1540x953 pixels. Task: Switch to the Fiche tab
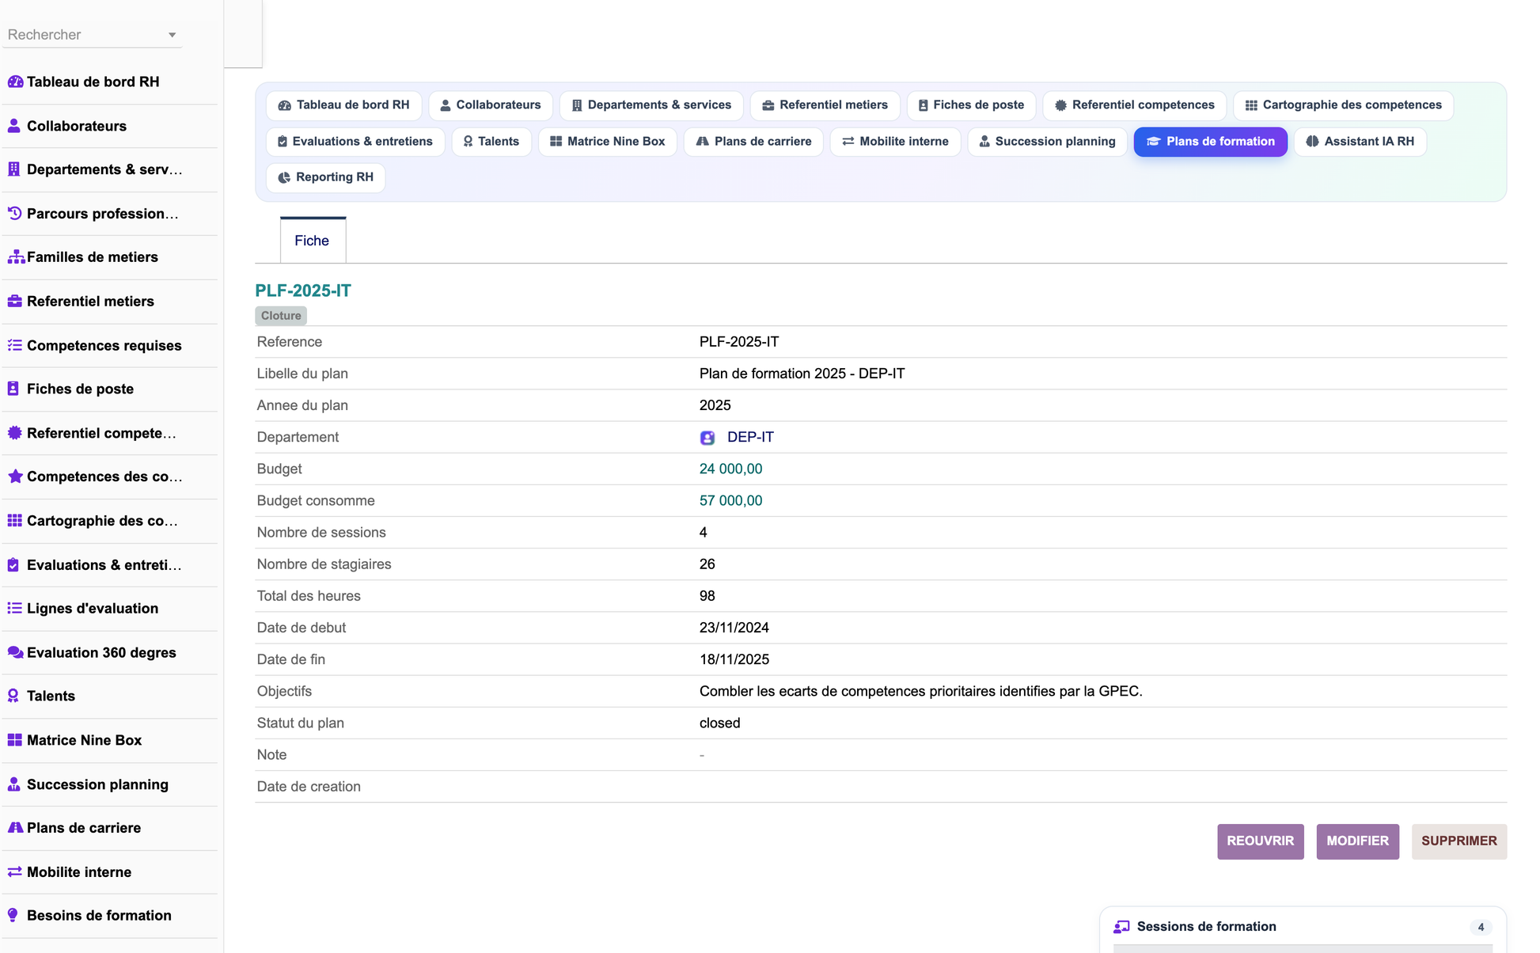[313, 241]
